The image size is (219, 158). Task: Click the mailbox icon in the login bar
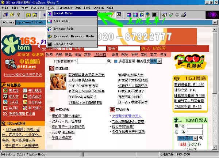point(44,49)
